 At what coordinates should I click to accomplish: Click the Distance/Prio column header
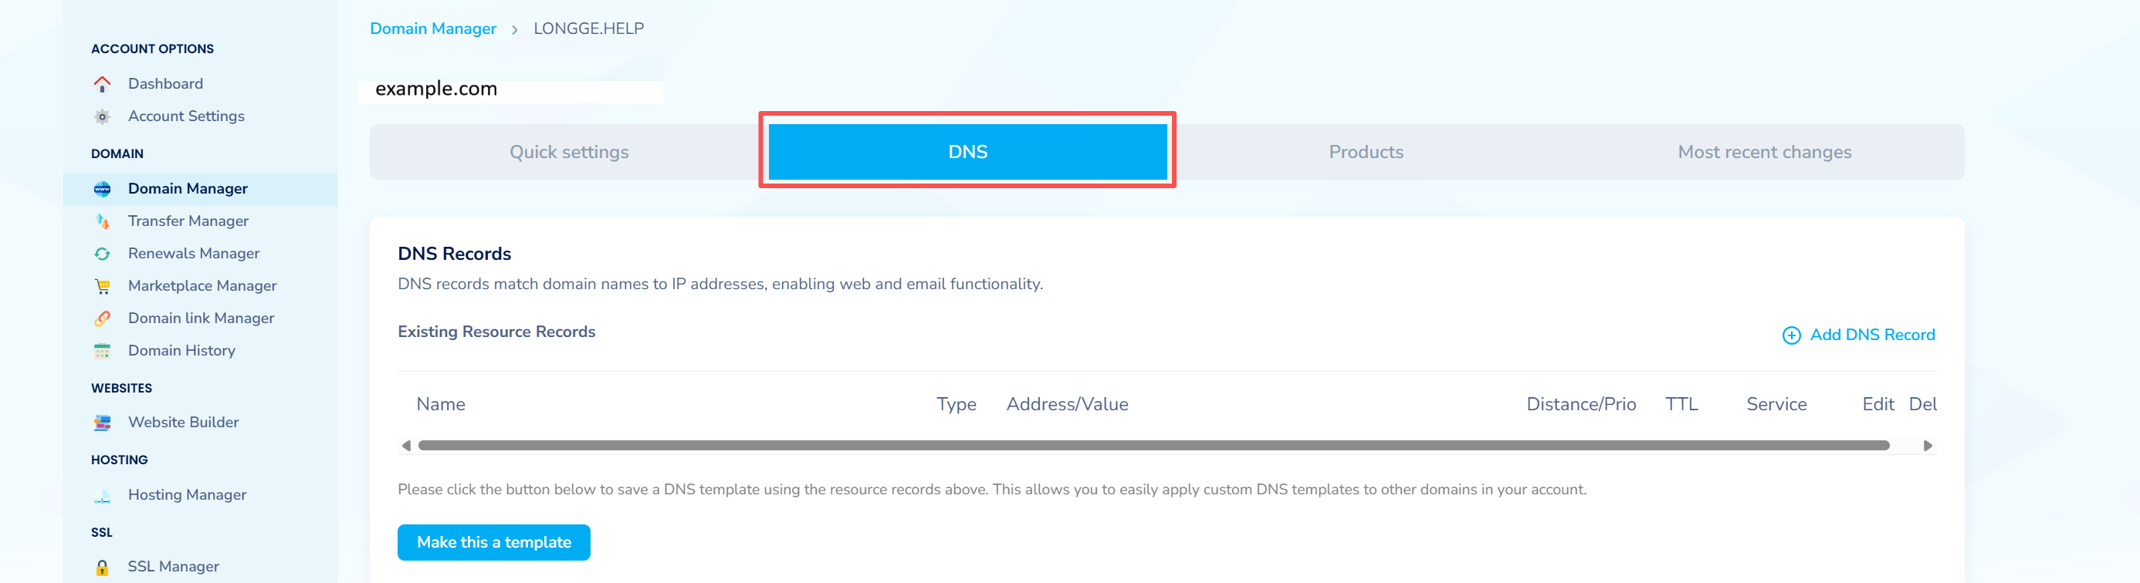tap(1581, 404)
